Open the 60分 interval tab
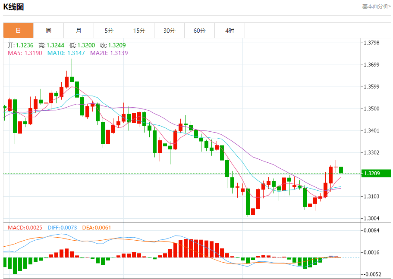393x279 pixels. (x=199, y=31)
